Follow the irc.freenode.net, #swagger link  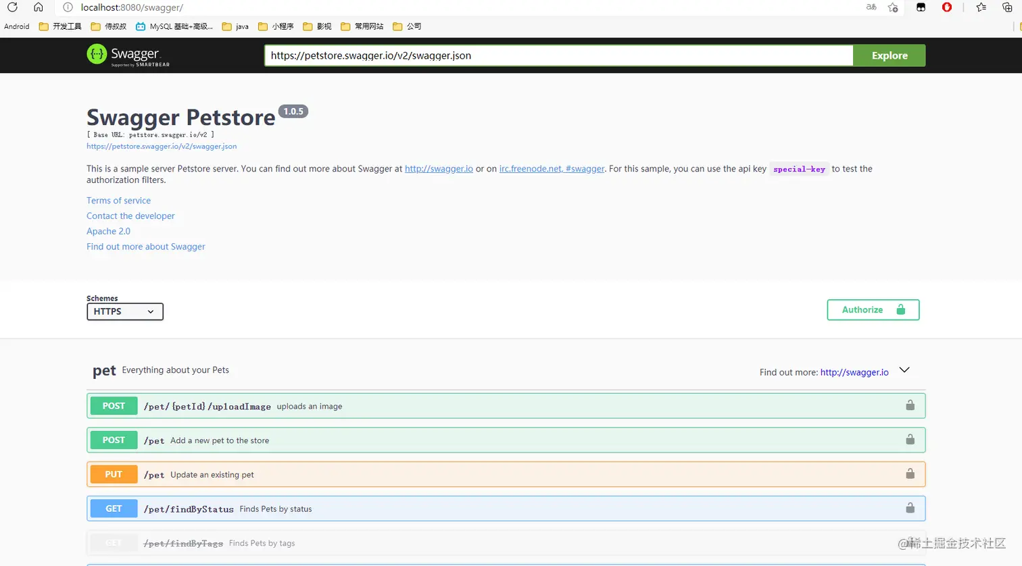(552, 169)
